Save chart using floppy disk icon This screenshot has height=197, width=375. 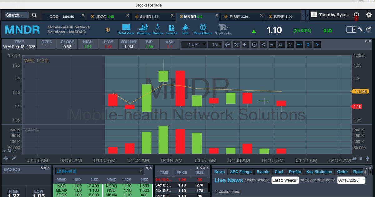(x=361, y=159)
